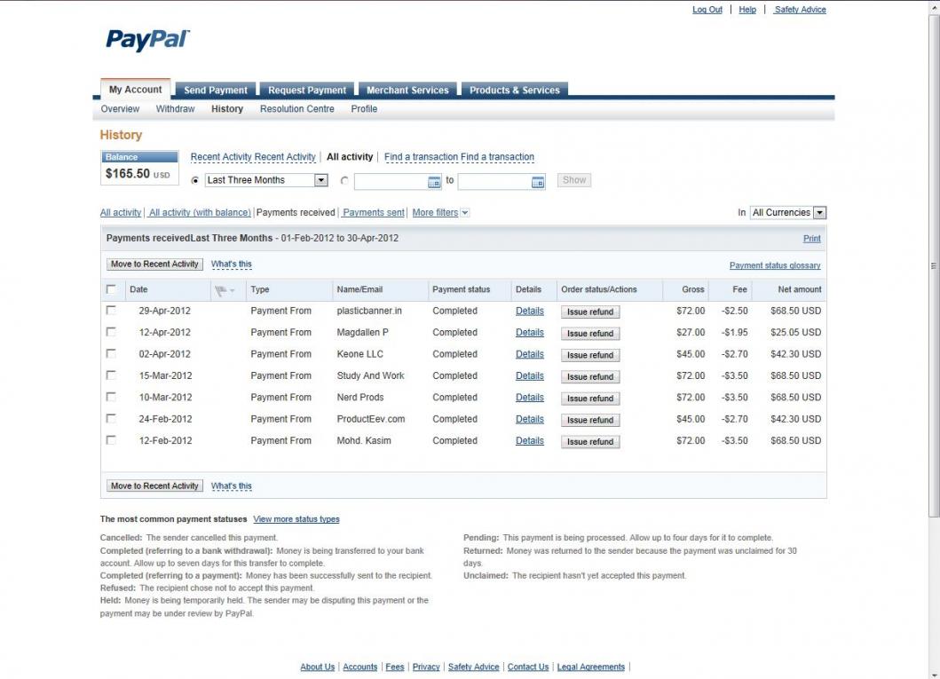Open the Help link at top

747,10
